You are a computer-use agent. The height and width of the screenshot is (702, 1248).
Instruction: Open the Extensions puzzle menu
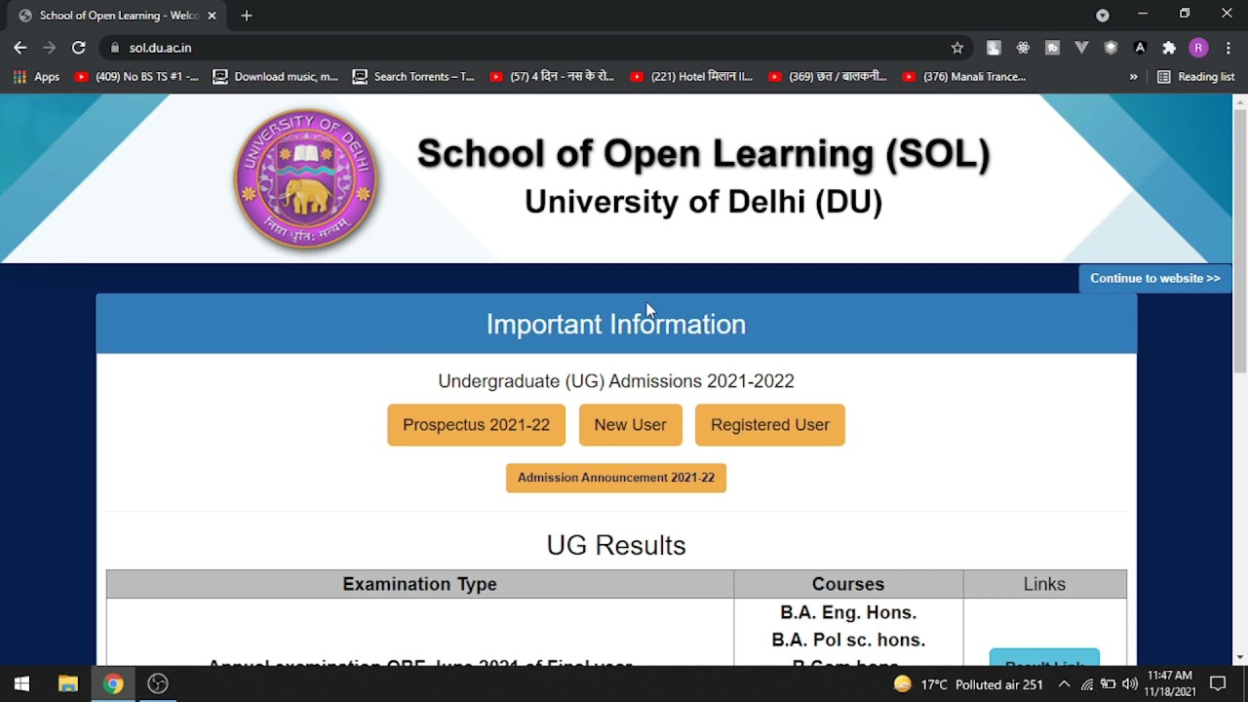pos(1169,48)
